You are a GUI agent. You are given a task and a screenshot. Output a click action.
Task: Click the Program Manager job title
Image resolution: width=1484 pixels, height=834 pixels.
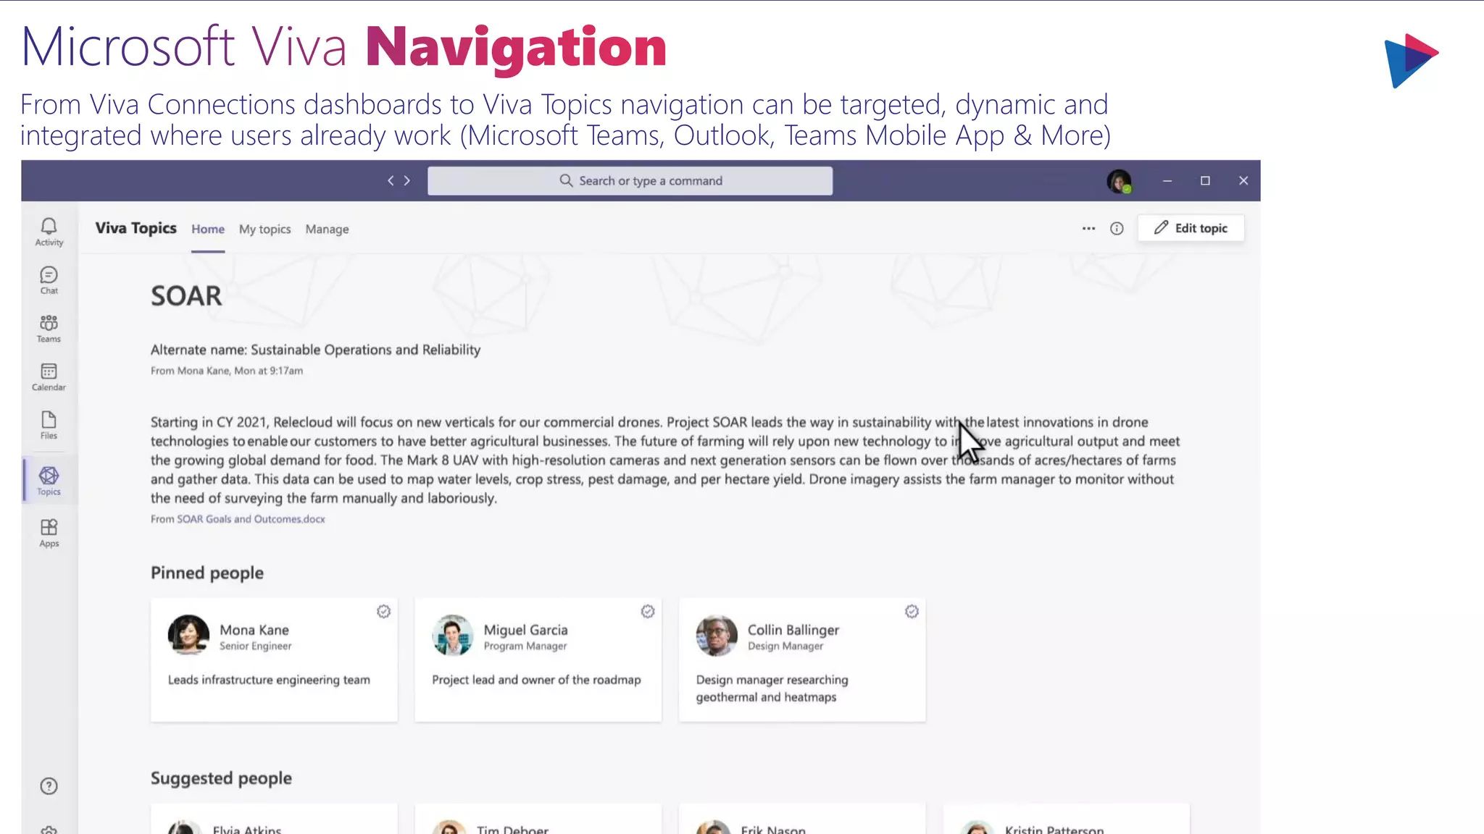coord(525,646)
